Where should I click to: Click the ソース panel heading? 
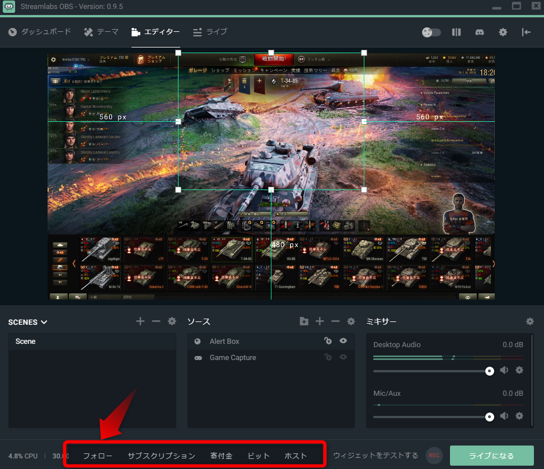(x=199, y=321)
